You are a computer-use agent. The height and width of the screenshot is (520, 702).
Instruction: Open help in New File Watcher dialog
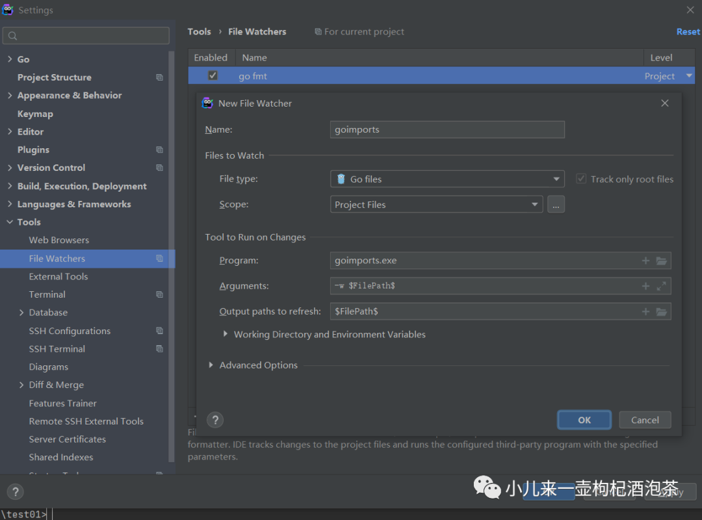[x=215, y=420]
